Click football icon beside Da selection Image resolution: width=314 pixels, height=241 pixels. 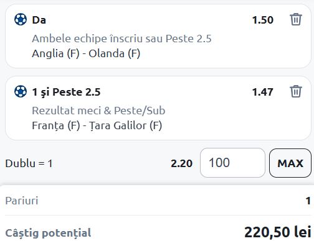(21, 19)
